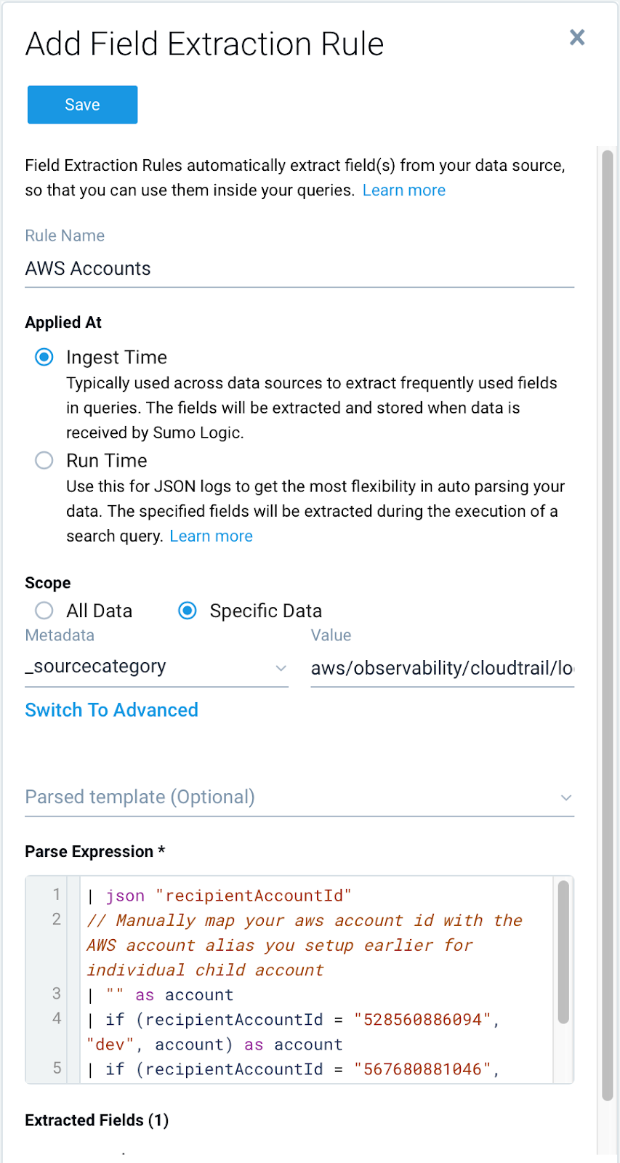Open Learn more about Field Extraction Rules
The image size is (620, 1163).
(404, 190)
